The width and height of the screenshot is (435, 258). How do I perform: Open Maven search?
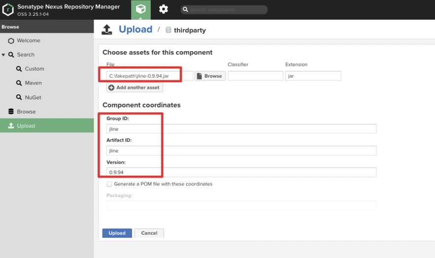pos(33,83)
